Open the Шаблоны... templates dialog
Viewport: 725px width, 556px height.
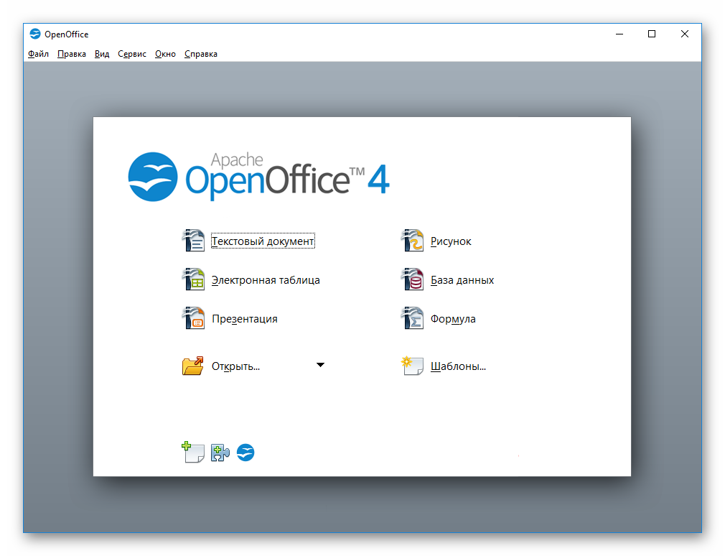pos(457,366)
